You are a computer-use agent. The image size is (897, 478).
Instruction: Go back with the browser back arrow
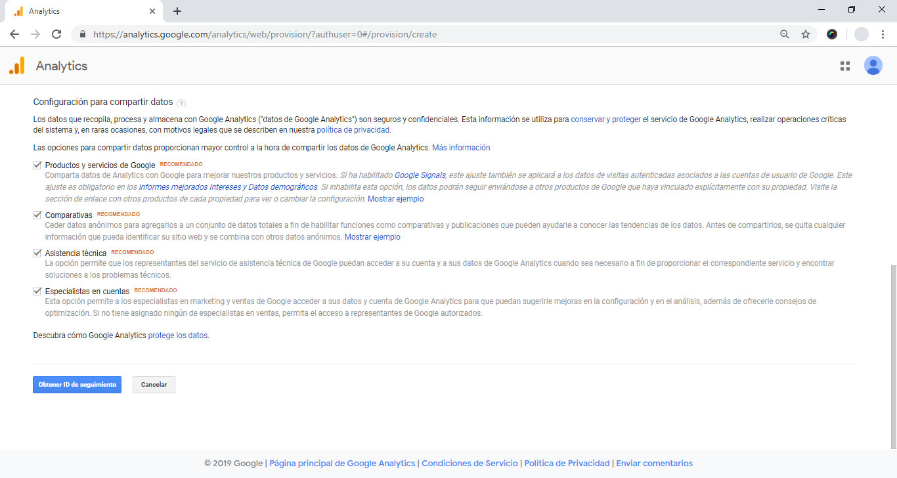coord(15,34)
